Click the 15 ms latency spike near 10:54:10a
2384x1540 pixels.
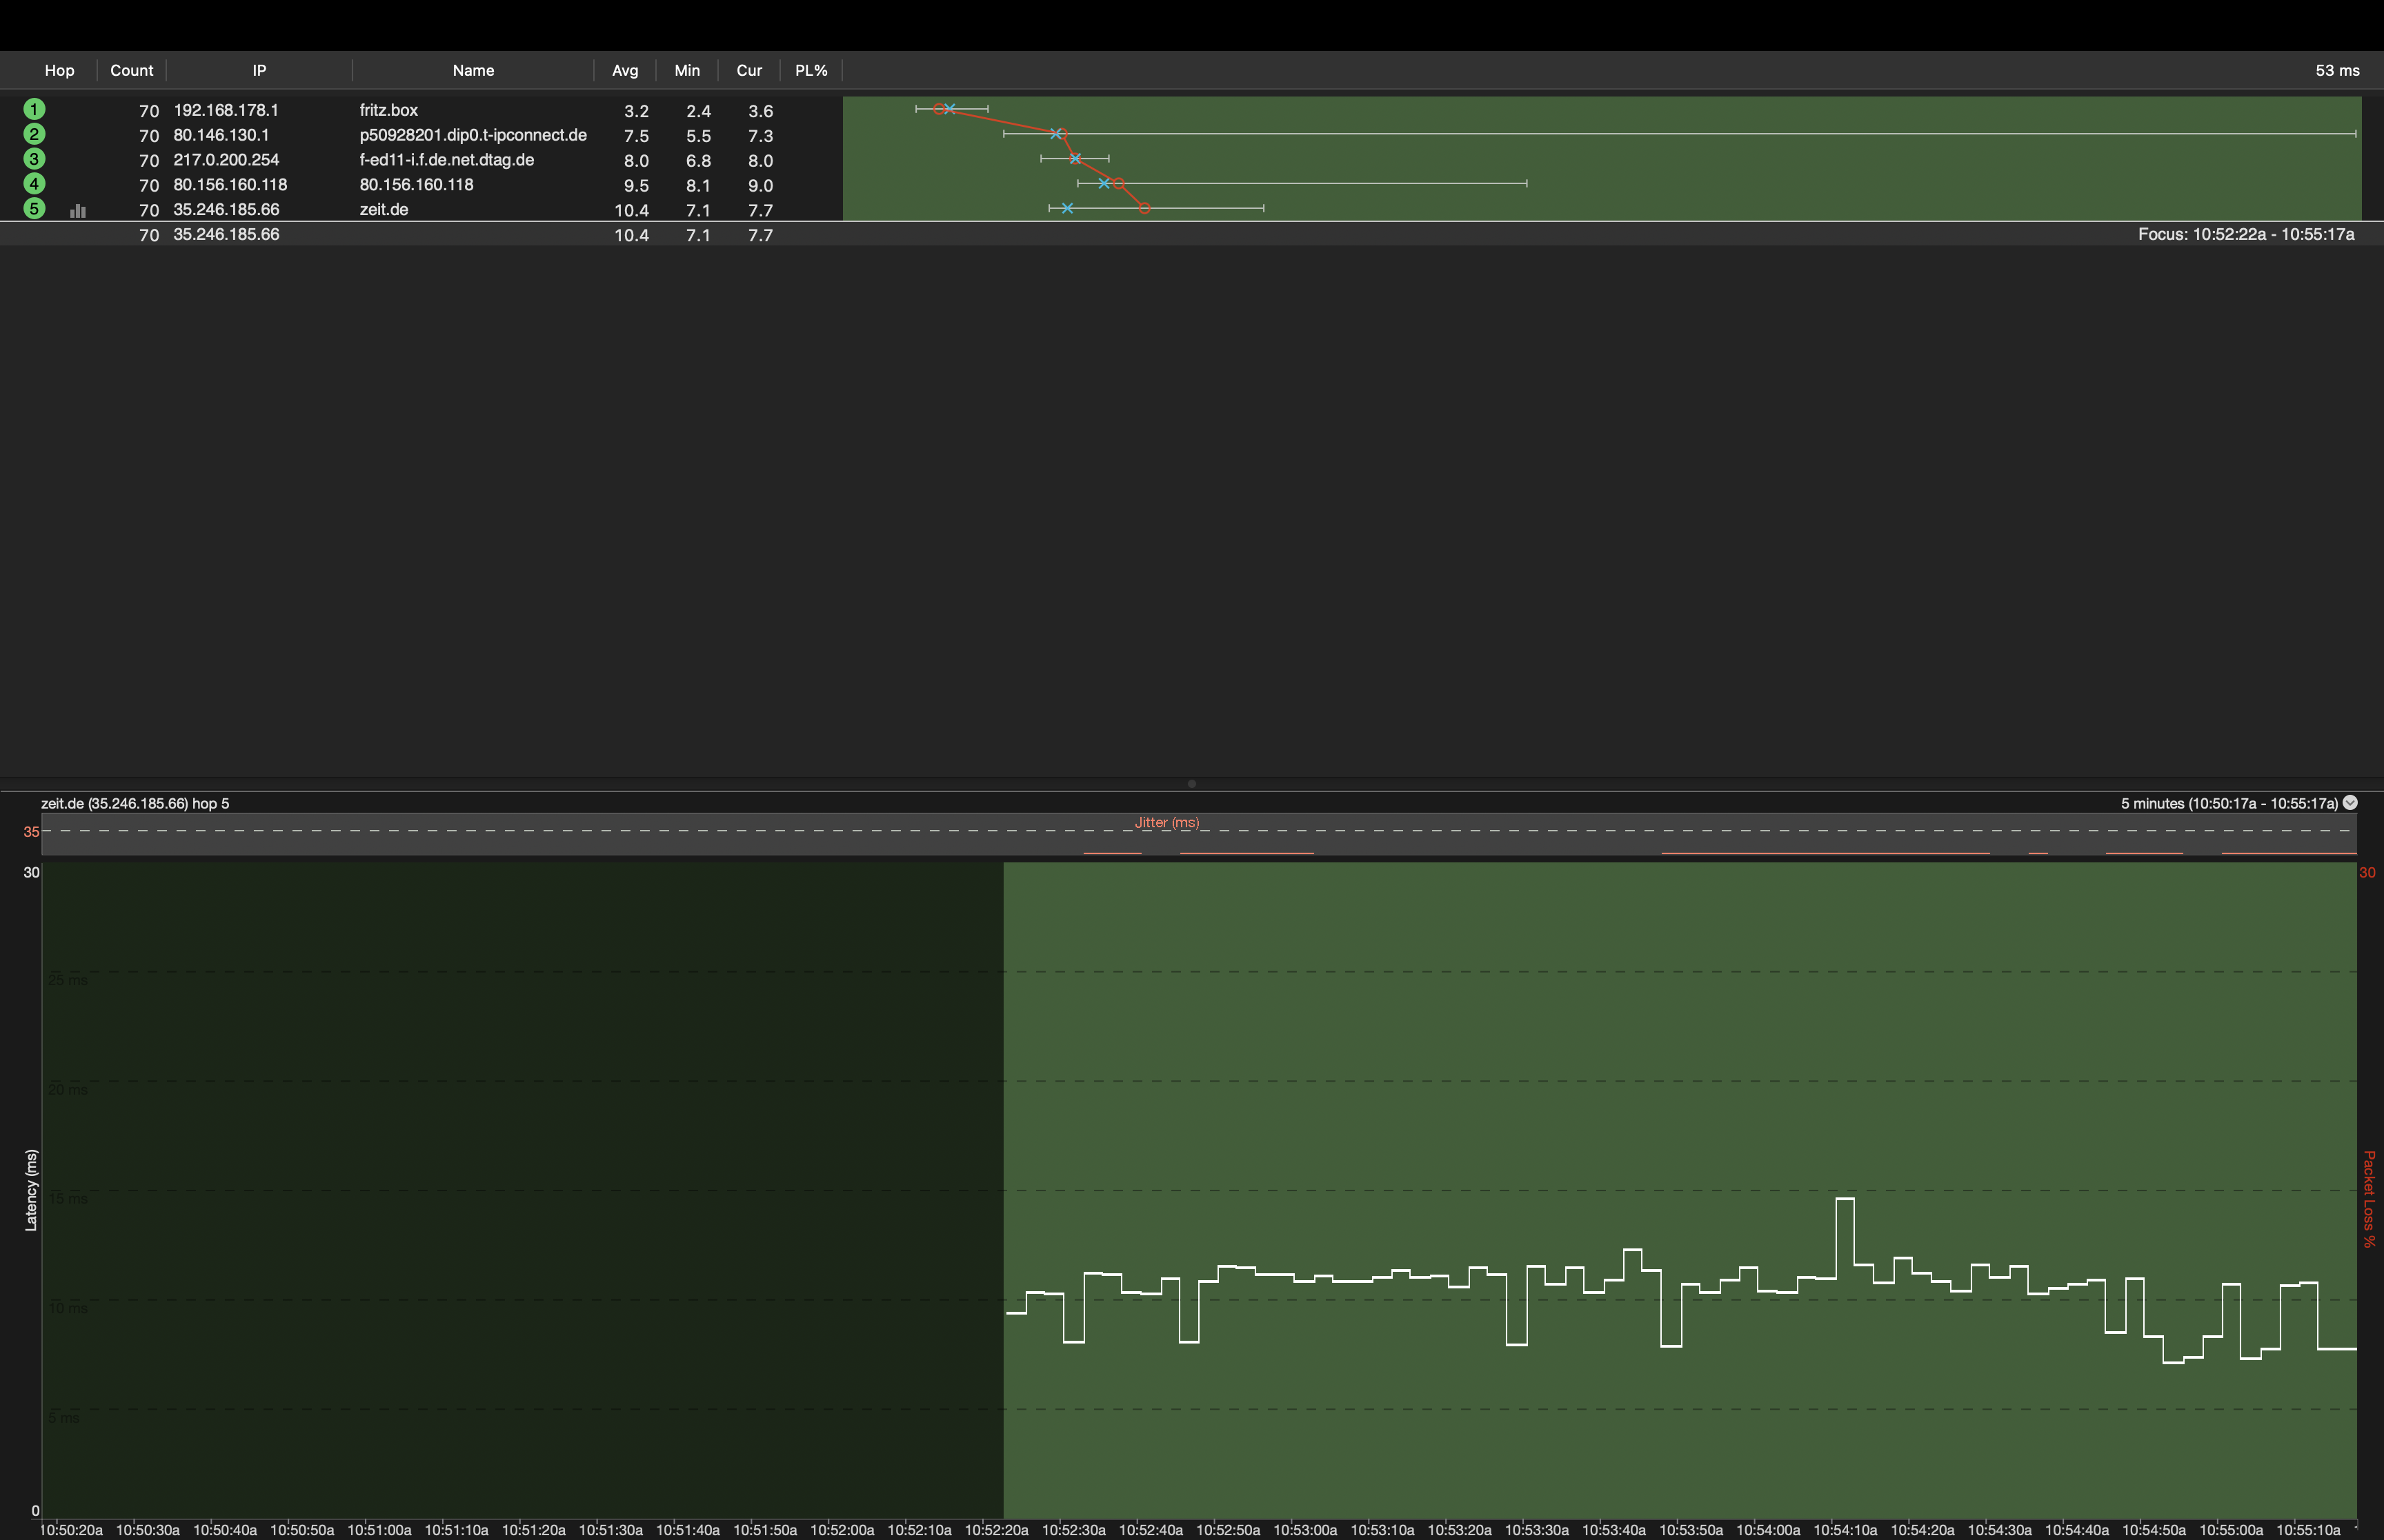[x=1845, y=1199]
